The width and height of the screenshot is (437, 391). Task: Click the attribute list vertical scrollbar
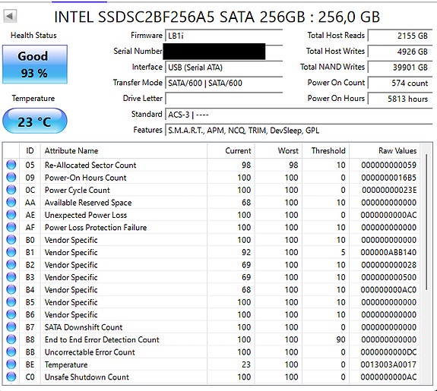[426, 263]
